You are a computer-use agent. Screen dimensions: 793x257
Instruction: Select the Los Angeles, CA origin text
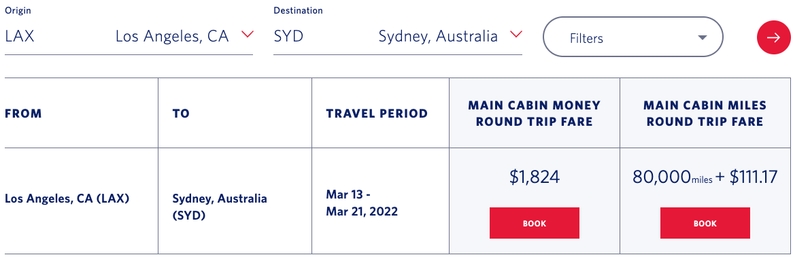point(172,37)
